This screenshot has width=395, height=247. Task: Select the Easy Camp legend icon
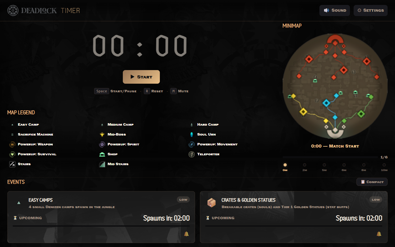(12, 124)
